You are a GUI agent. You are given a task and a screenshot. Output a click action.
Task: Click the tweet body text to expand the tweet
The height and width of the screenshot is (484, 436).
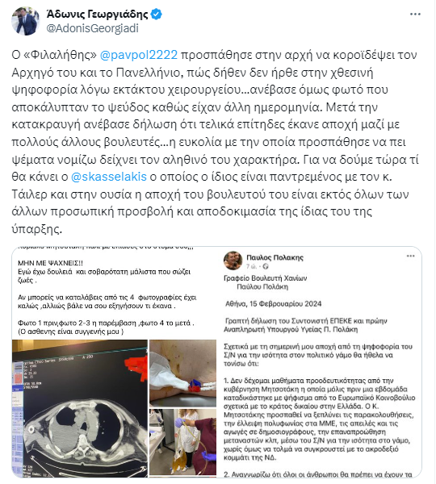coord(215,142)
